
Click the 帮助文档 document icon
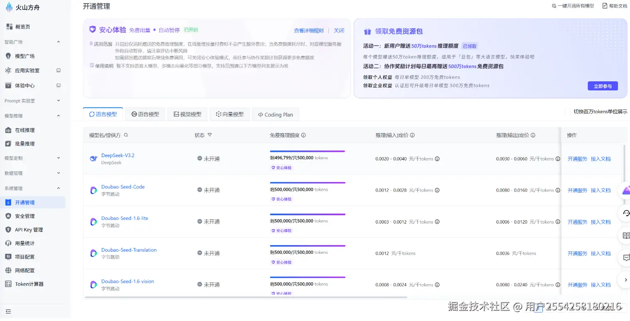click(x=605, y=6)
